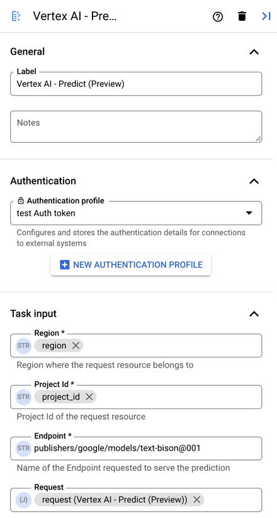The width and height of the screenshot is (277, 518).
Task: Click 'Name of the Endpoint requested' helper text
Action: point(123,468)
